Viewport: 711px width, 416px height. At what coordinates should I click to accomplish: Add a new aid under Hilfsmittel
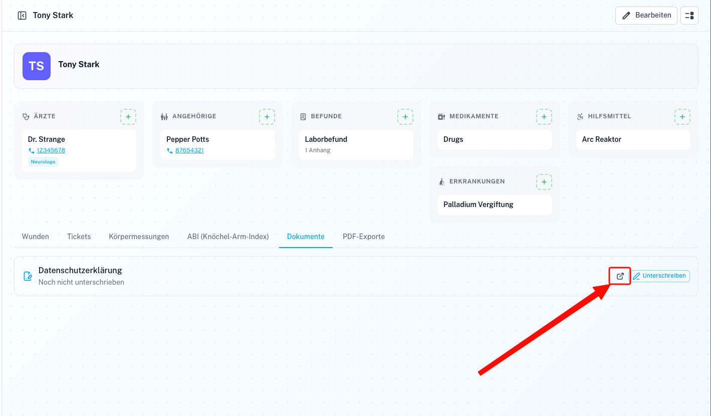682,117
